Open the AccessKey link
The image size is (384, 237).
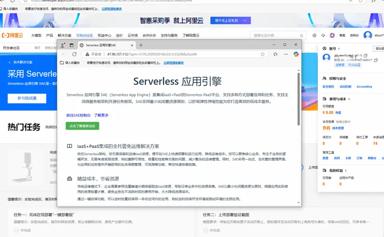(x=364, y=87)
